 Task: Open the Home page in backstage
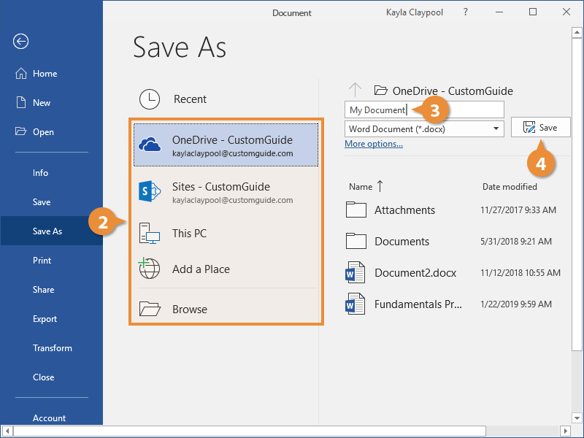tap(45, 74)
